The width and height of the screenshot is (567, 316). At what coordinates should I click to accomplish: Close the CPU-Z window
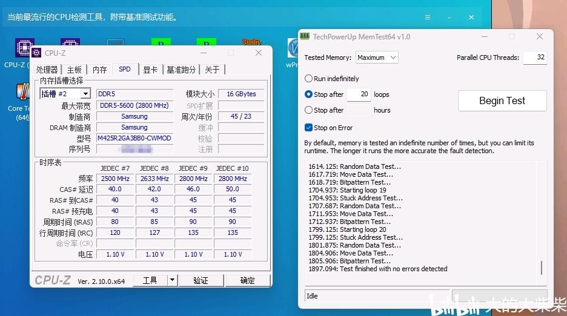click(x=259, y=53)
